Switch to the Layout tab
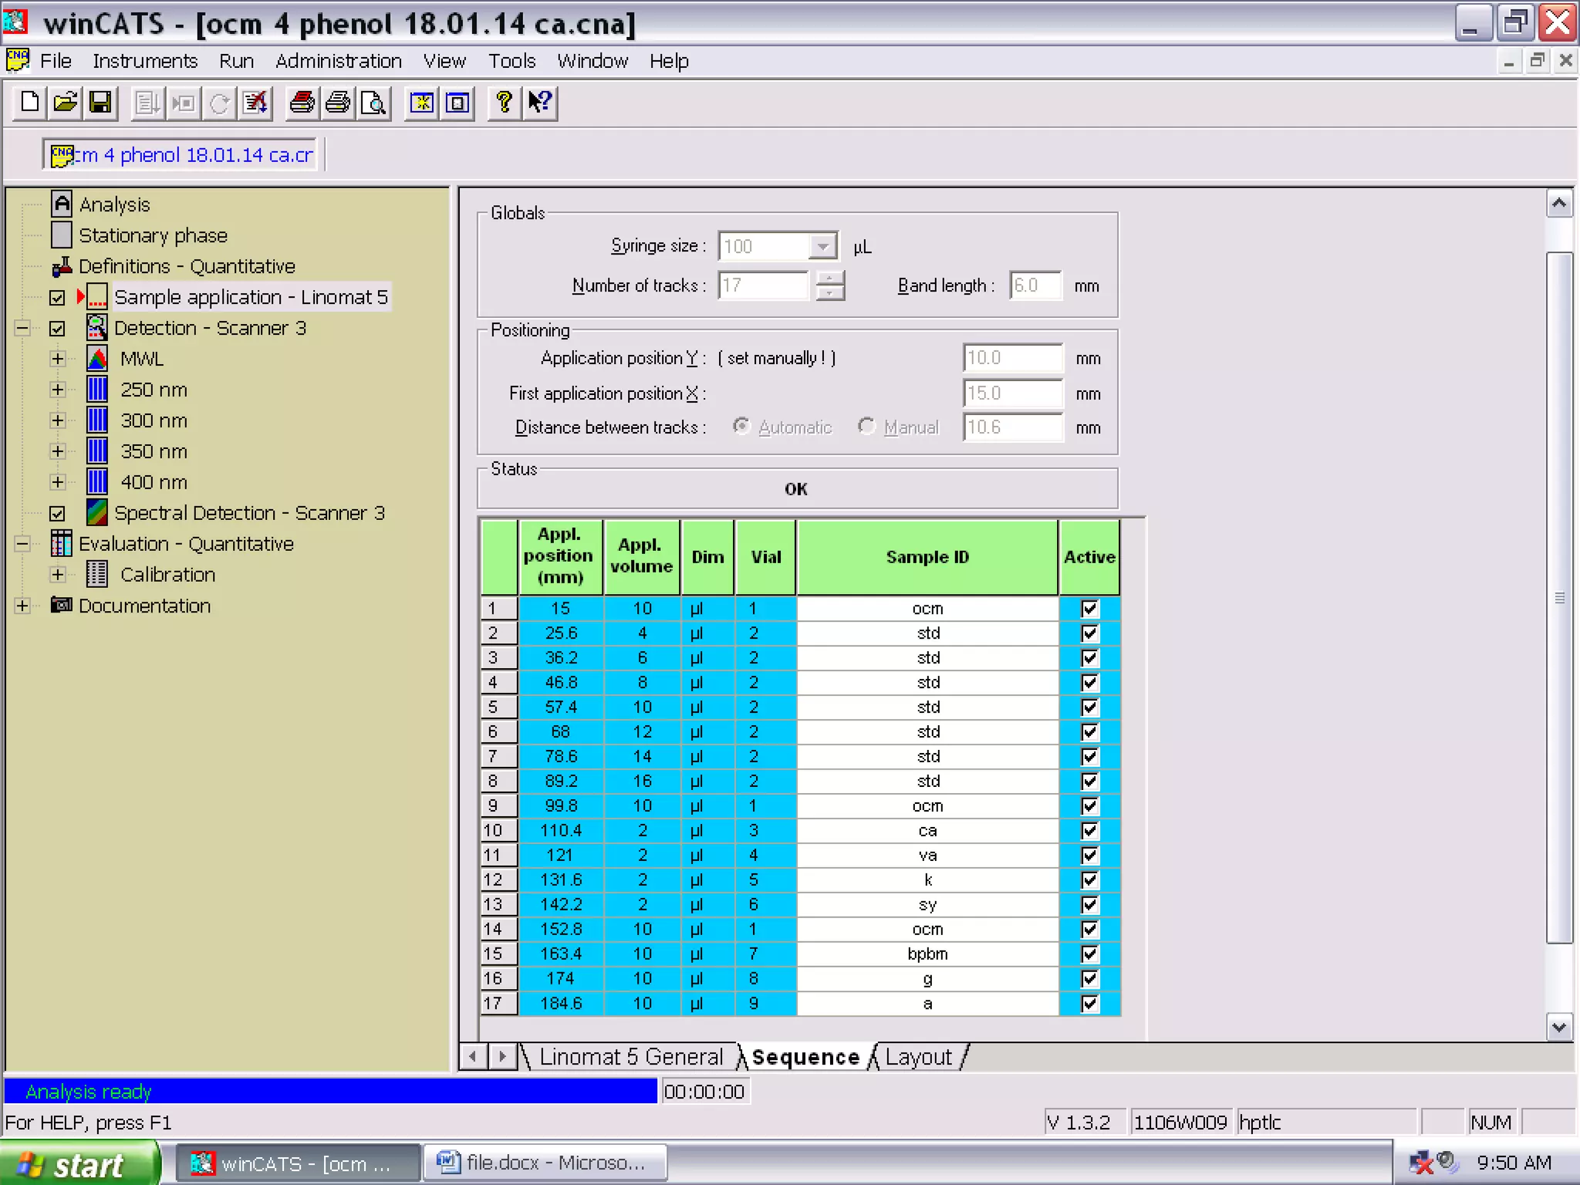The width and height of the screenshot is (1580, 1185). pyautogui.click(x=918, y=1057)
